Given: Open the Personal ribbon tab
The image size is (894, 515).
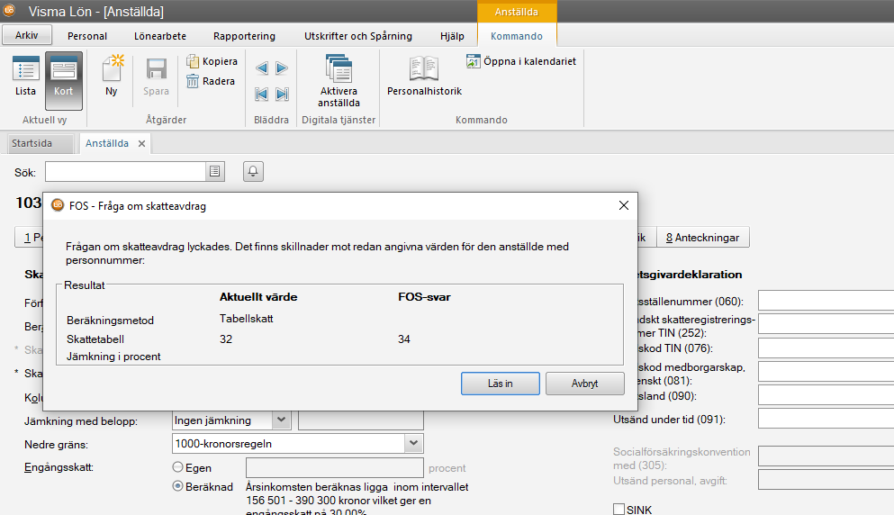Looking at the screenshot, I should (x=87, y=36).
